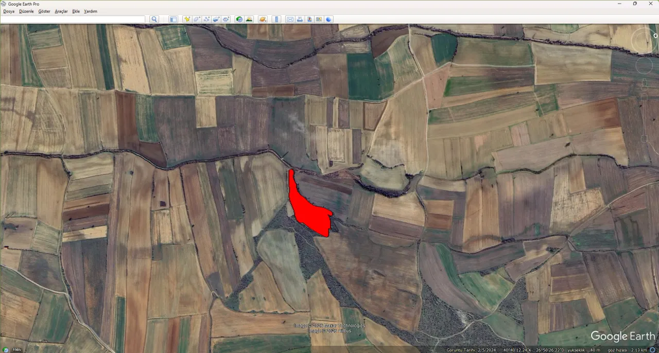Click the search magnifier button

pos(154,20)
